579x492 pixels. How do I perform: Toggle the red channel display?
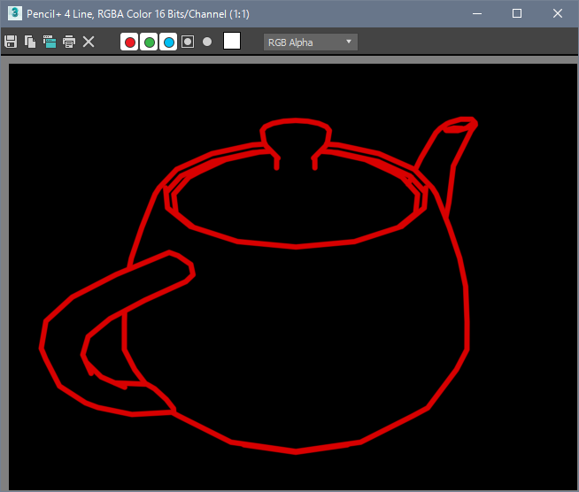pos(129,42)
